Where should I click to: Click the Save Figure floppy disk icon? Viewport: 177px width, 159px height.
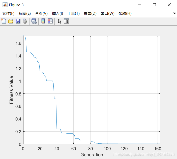tap(18, 21)
